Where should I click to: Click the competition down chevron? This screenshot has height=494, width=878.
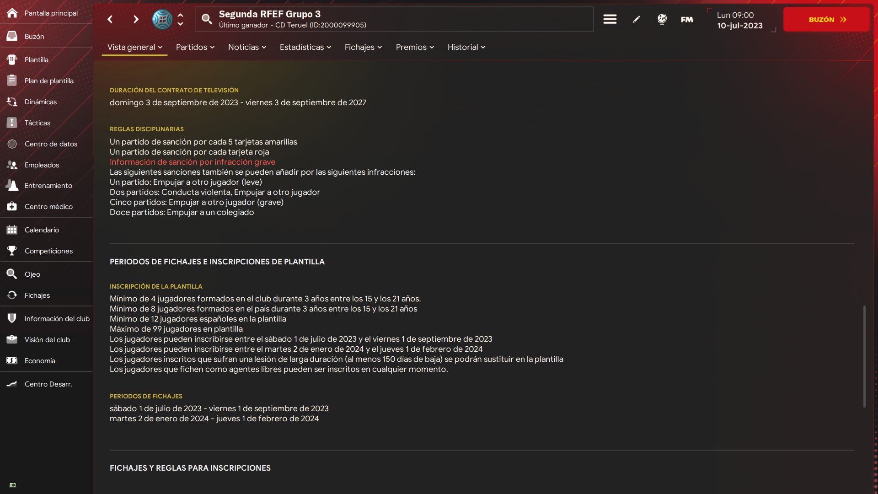[x=181, y=24]
